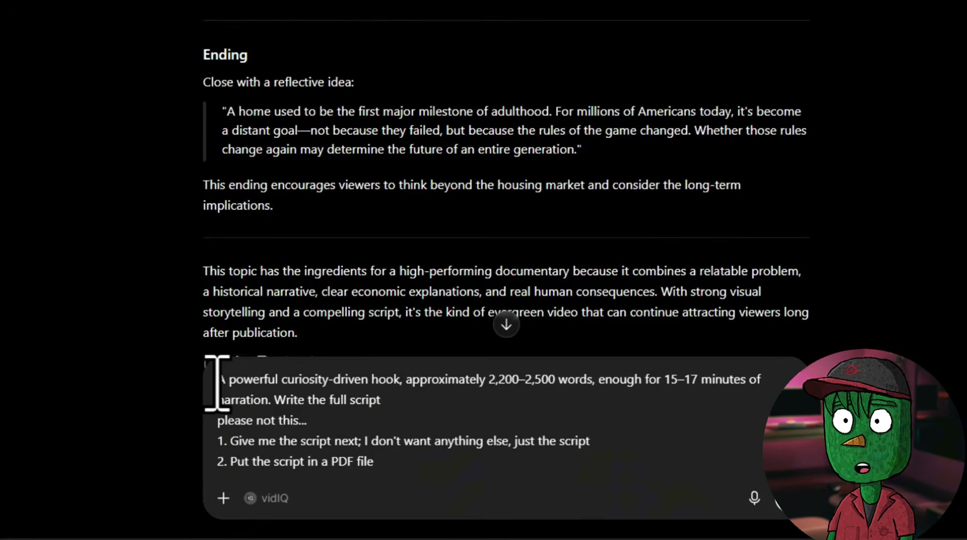967x540 pixels.
Task: Open the plus attachment menu in composer
Action: point(223,498)
